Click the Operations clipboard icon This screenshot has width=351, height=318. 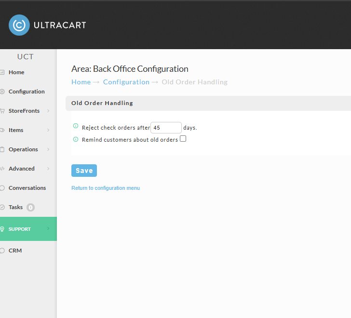pos(2,149)
